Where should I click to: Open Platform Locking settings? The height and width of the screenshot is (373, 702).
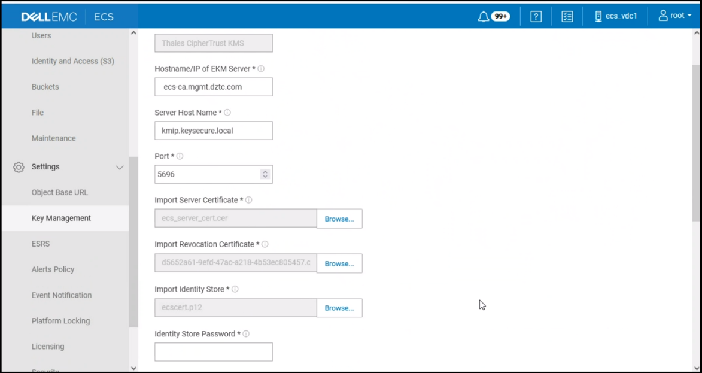click(61, 321)
